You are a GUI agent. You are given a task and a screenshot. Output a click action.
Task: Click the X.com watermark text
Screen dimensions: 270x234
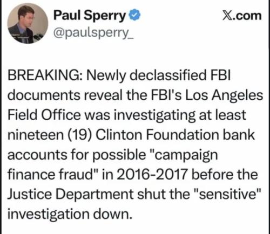coord(242,16)
